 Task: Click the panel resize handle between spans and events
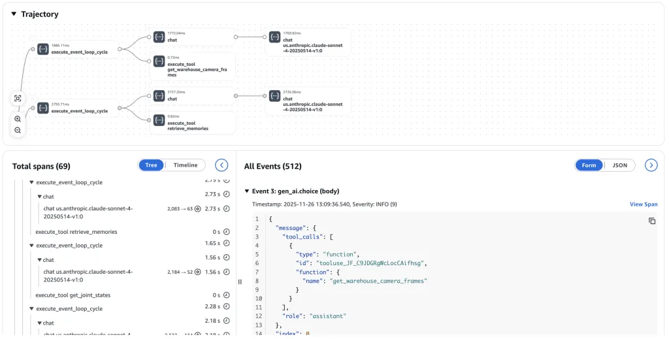click(x=240, y=282)
